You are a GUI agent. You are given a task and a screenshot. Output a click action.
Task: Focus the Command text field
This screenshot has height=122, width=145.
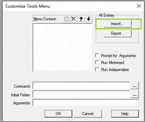tap(81, 85)
